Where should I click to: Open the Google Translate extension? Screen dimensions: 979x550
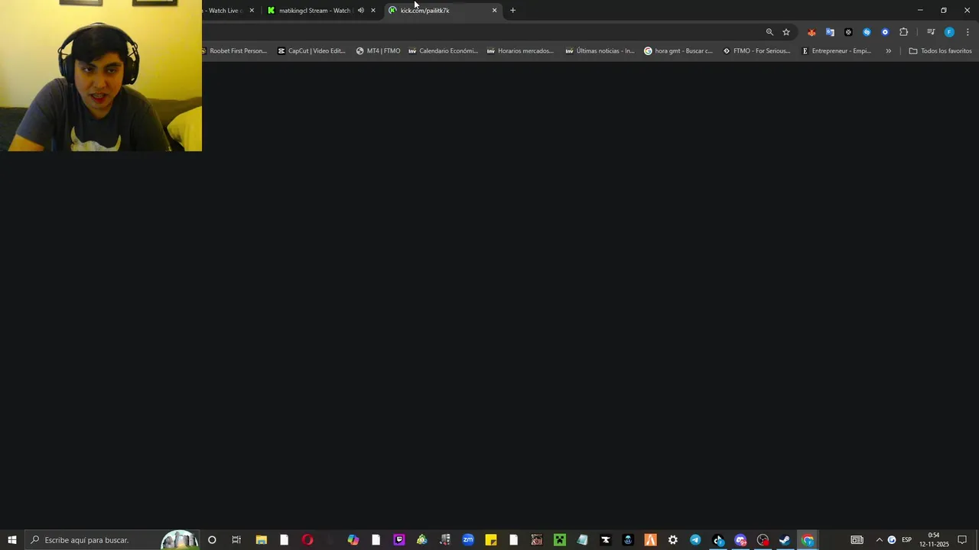tap(830, 32)
